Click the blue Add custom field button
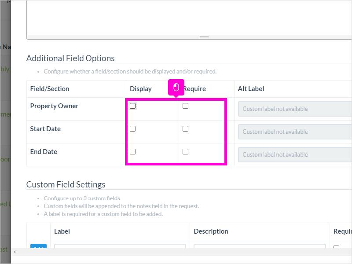 pyautogui.click(x=38, y=246)
